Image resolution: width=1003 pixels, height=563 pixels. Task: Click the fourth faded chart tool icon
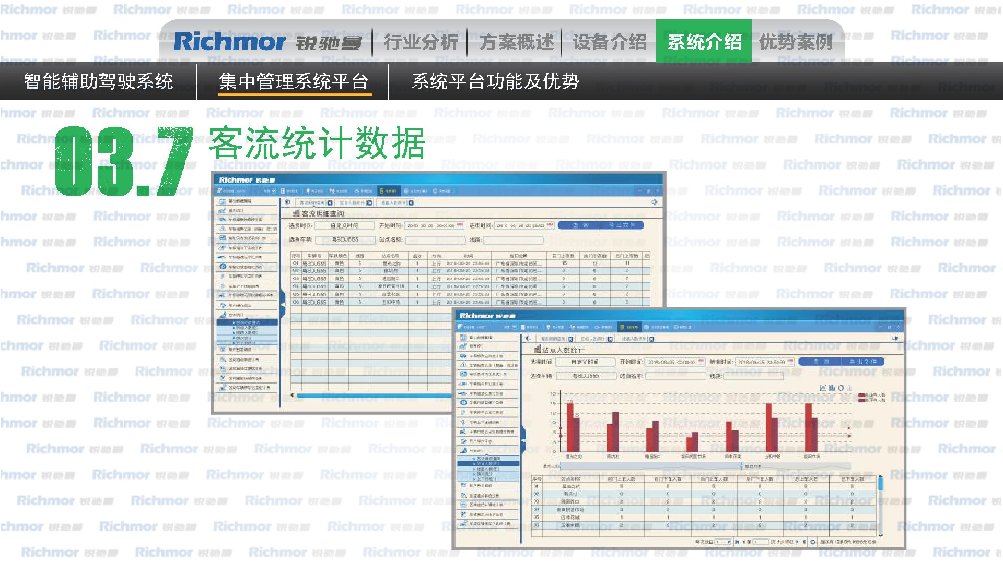coord(849,388)
